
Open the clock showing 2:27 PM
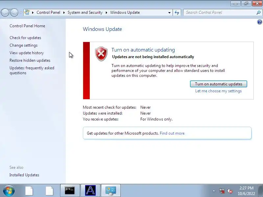point(246,191)
